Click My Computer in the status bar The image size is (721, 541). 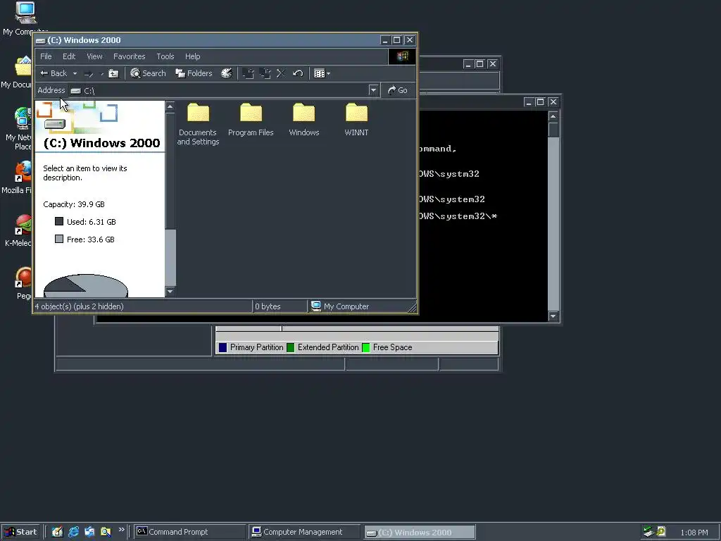click(x=340, y=306)
